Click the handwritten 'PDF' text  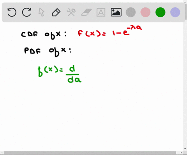tap(32, 50)
